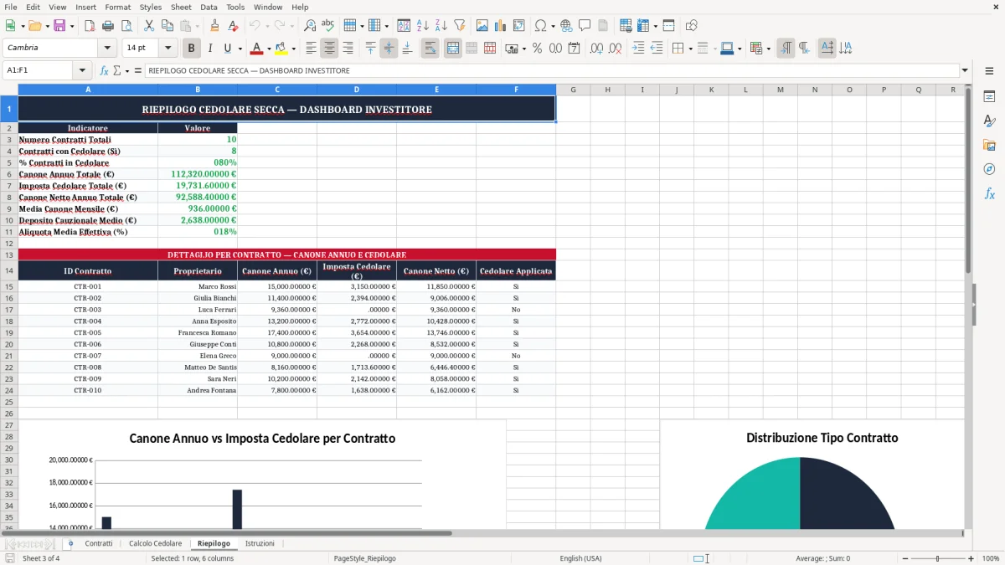Toggle Print Preview
The height and width of the screenshot is (565, 1005).
point(126,26)
